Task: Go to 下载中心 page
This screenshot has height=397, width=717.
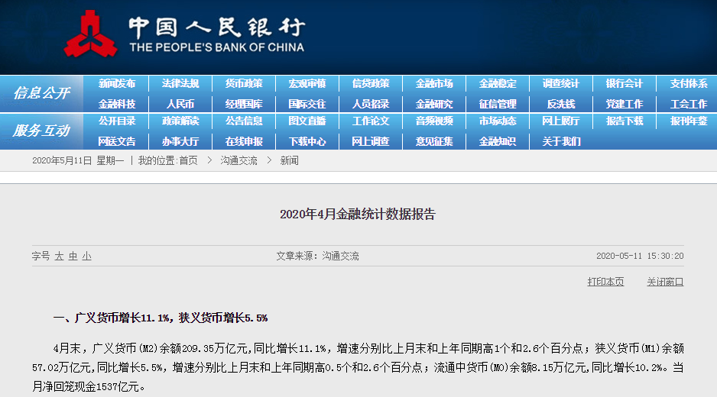Action: [x=307, y=142]
